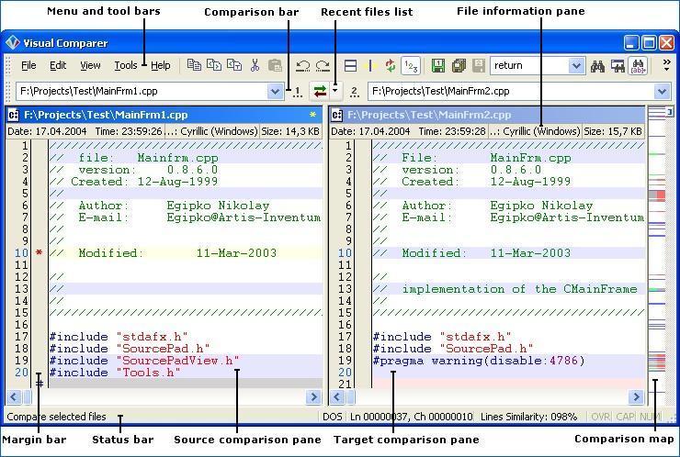Click the Undo arrow icon
Image resolution: width=680 pixels, height=457 pixels.
point(302,66)
